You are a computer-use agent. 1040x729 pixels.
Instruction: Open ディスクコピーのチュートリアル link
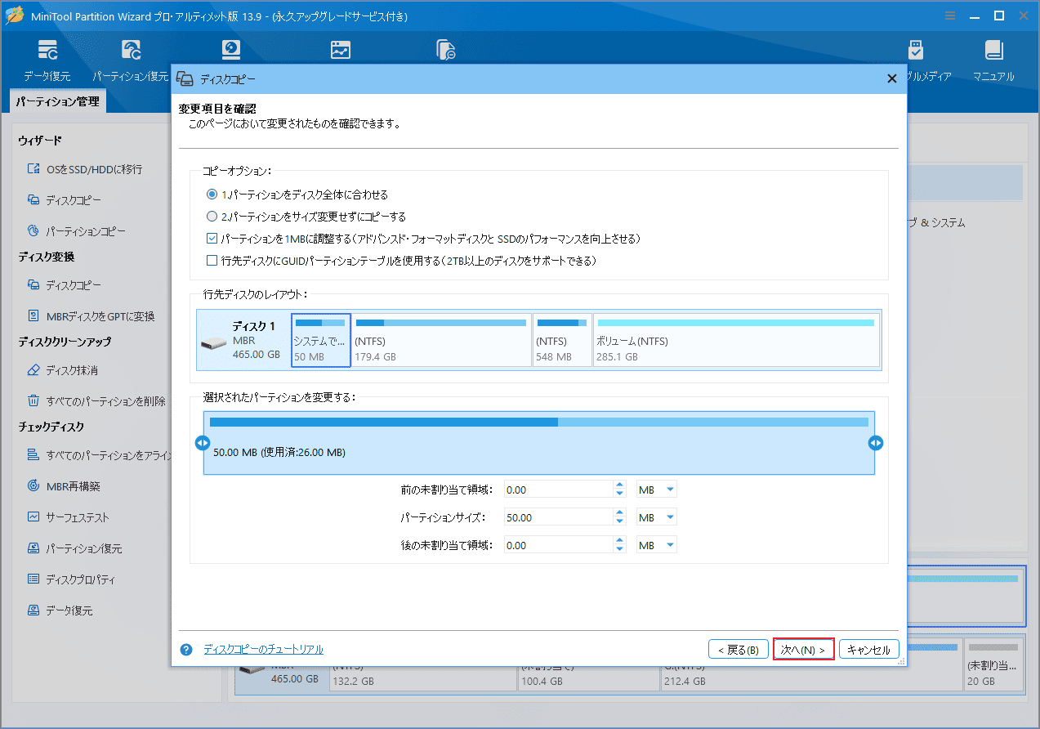click(x=263, y=650)
